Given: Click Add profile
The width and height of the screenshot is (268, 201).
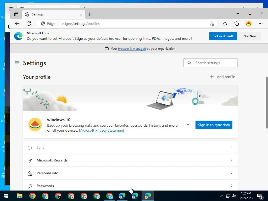Looking at the screenshot, I should click(222, 77).
